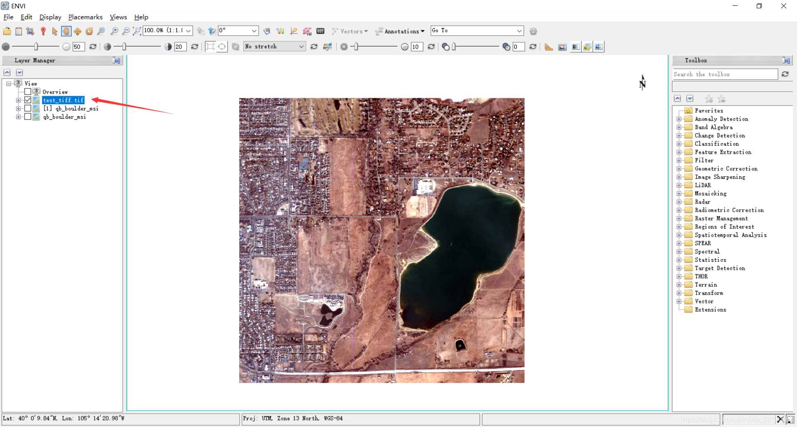Click the View Blend icon
This screenshot has height=427, width=797.
575,47
